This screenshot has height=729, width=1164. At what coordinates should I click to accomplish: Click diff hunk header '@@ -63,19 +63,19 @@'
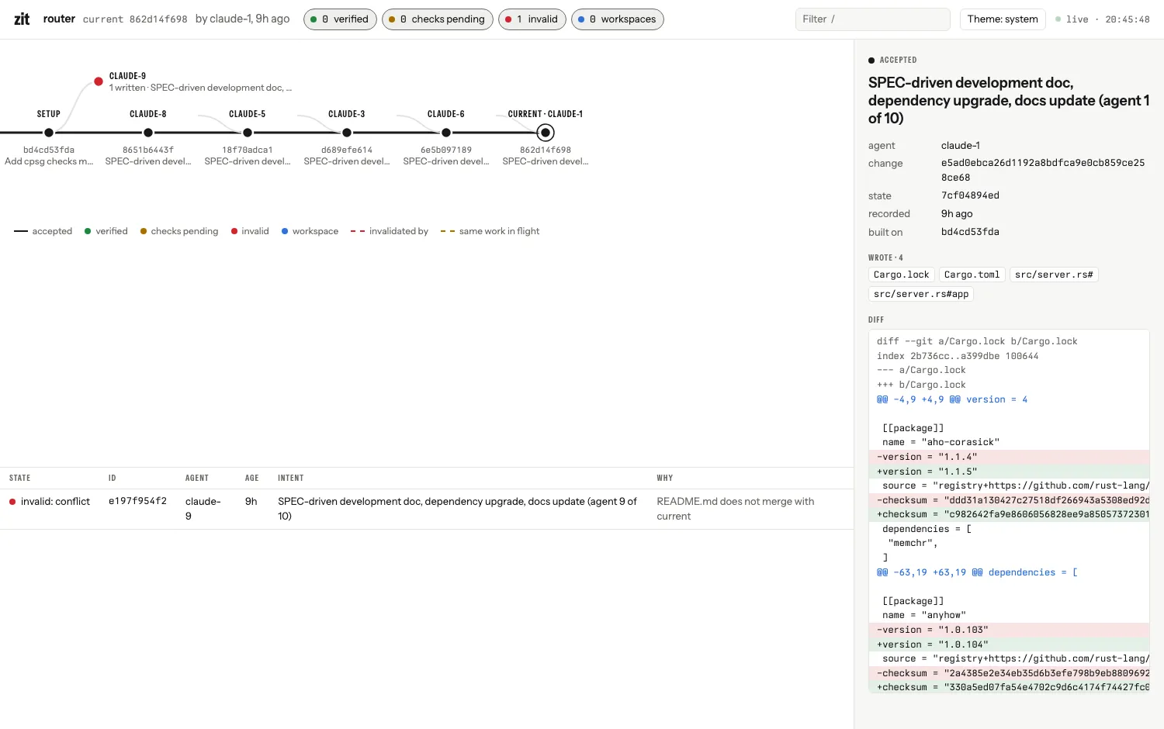click(x=930, y=572)
